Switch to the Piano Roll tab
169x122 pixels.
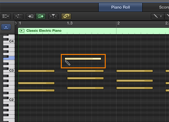point(120,7)
